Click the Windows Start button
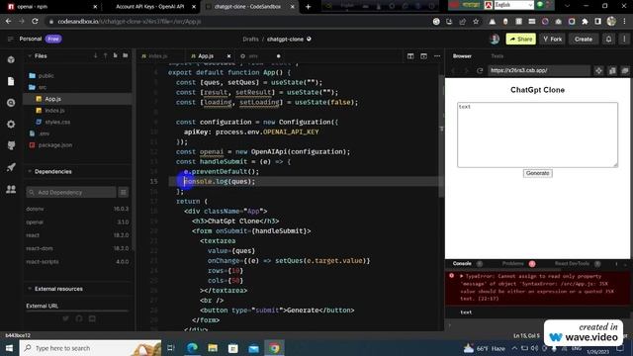The width and height of the screenshot is (633, 356). [x=9, y=348]
